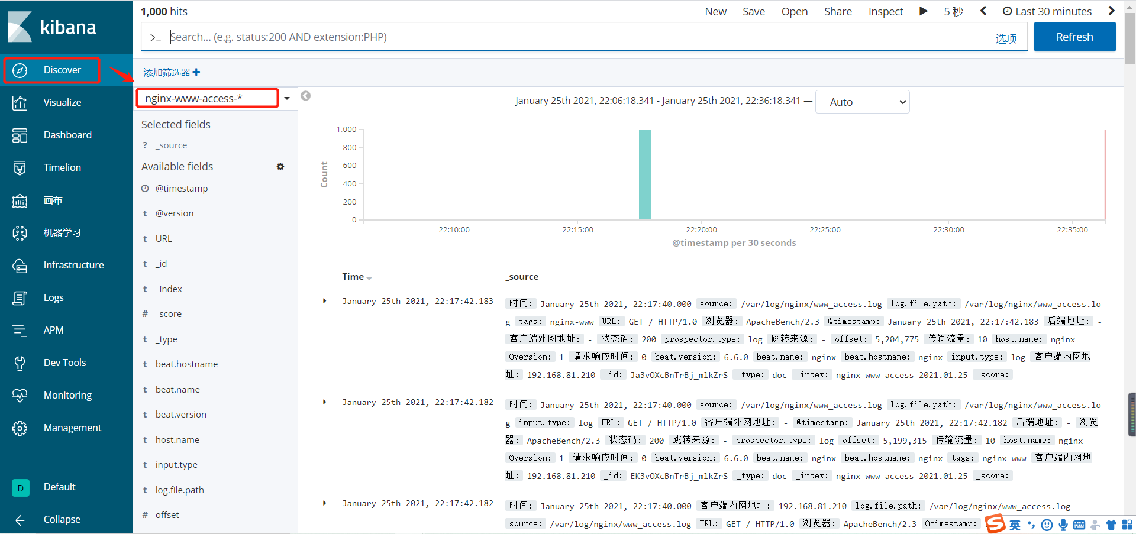Open Management gear icon
The height and width of the screenshot is (534, 1136).
(20, 428)
